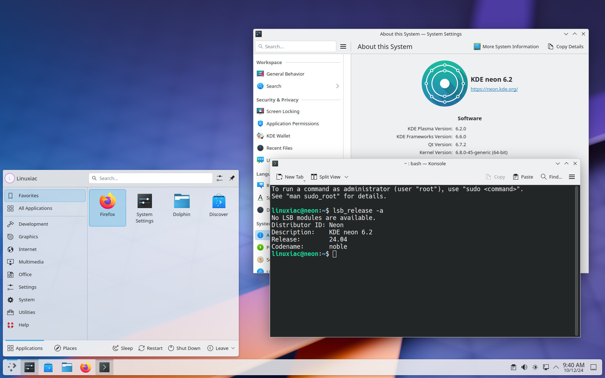The height and width of the screenshot is (378, 605).
Task: Open System Settings from Favorites grid
Action: [x=144, y=208]
